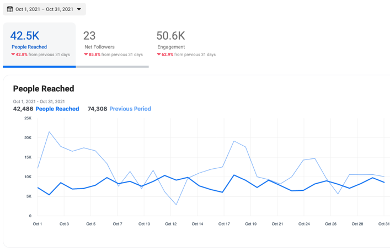
Task: Click the Oct 24 axis label
Action: click(304, 224)
